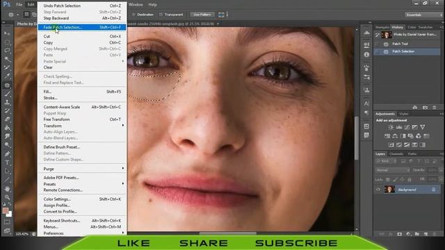Select the Eyedropper tool
Screen dimensions: 445x250
[7, 76]
